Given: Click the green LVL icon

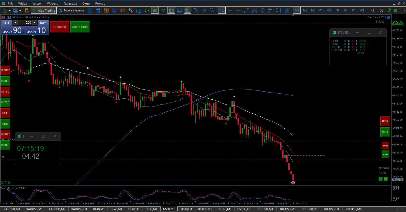Looking at the screenshot, I should click(x=390, y=10).
